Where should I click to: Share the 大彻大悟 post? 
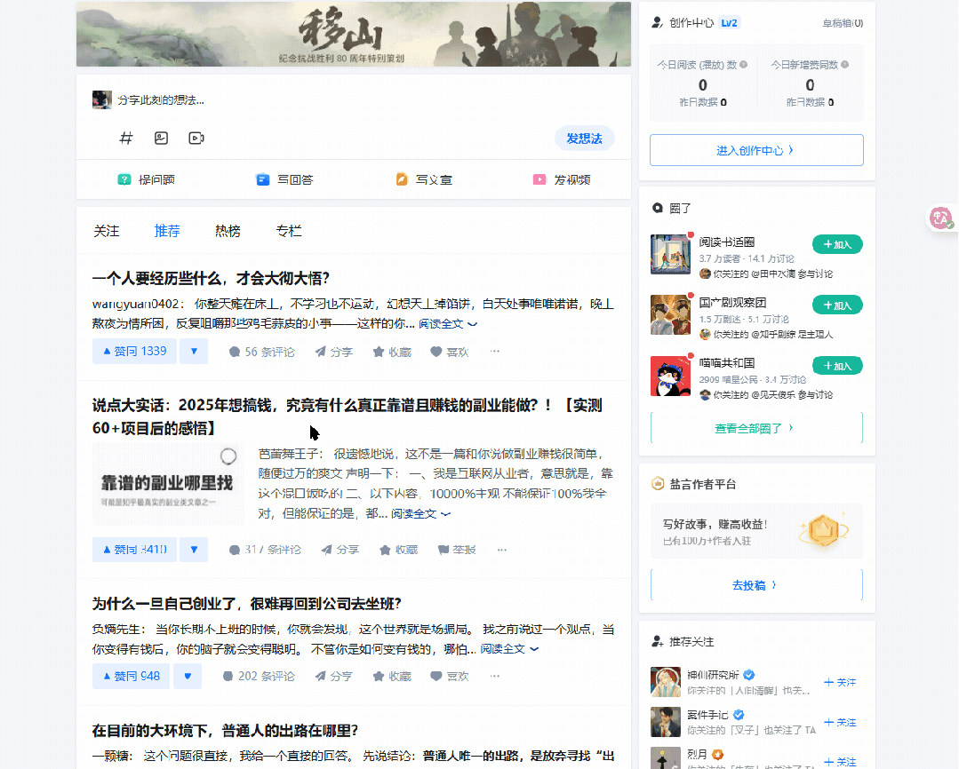(334, 352)
